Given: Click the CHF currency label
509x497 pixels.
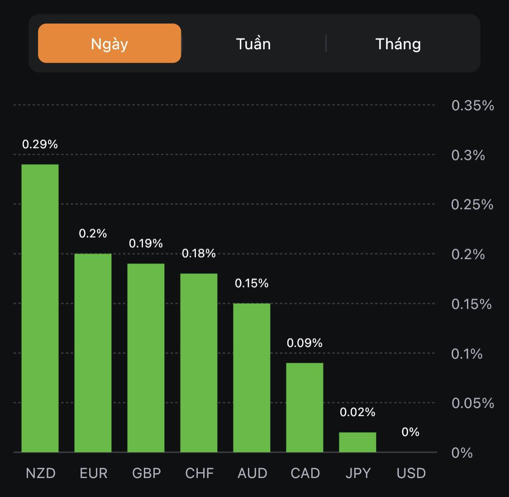Looking at the screenshot, I should pyautogui.click(x=200, y=473).
